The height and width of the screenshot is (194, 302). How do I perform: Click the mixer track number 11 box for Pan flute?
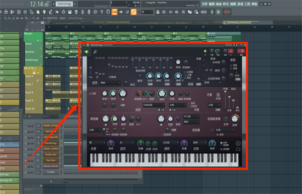pos(38,161)
